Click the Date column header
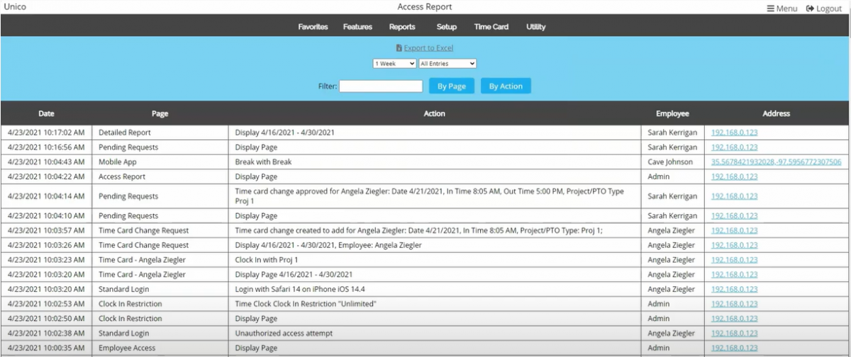 point(46,113)
